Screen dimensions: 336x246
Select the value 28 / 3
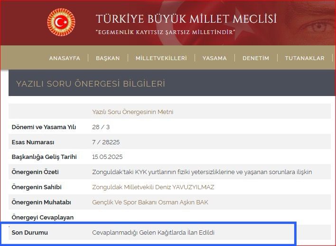point(101,127)
